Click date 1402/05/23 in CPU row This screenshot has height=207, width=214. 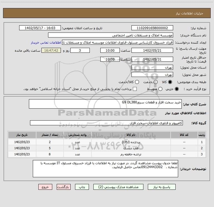click(22, 142)
